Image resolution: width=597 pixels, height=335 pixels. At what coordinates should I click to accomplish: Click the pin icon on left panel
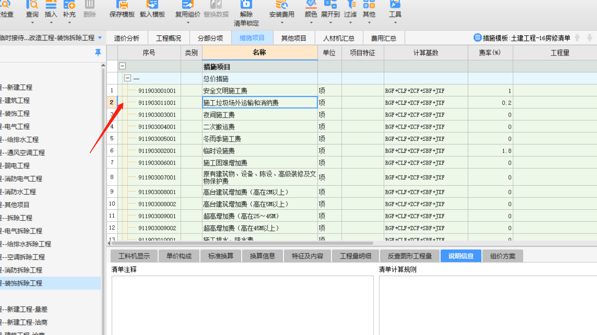pyautogui.click(x=98, y=53)
